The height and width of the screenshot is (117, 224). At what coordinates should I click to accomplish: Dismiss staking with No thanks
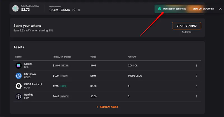point(186,32)
